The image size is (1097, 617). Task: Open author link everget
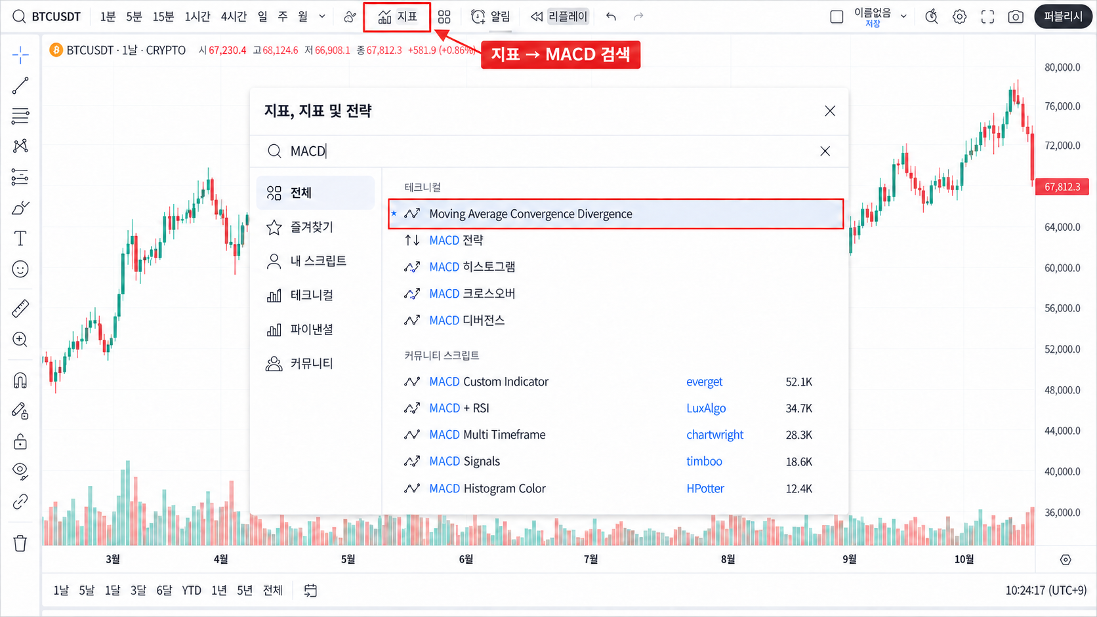click(x=704, y=382)
